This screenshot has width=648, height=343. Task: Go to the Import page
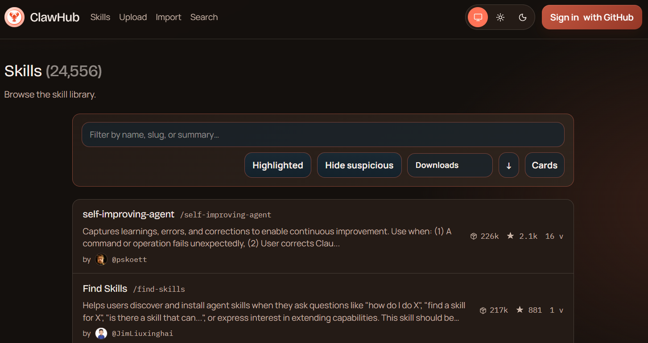coord(168,17)
